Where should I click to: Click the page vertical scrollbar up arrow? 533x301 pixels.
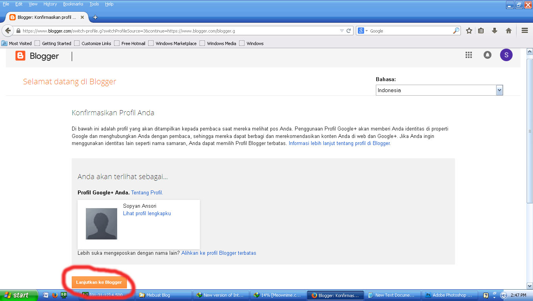[x=529, y=52]
